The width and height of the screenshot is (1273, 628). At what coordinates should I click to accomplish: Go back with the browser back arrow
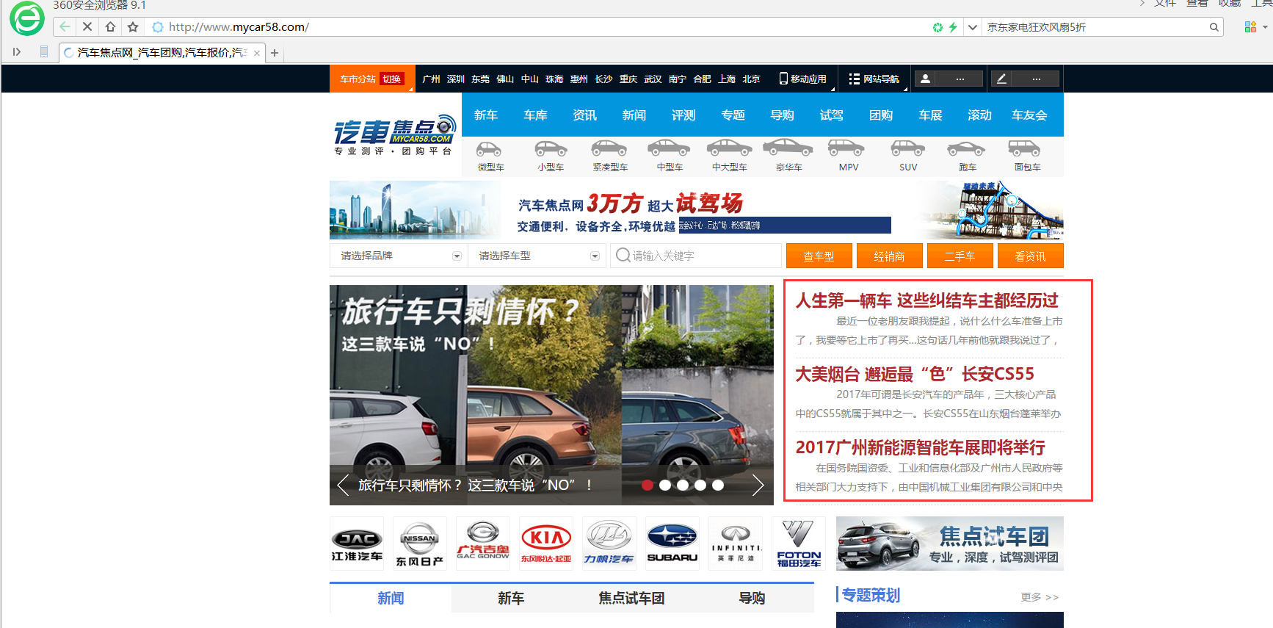click(x=65, y=27)
